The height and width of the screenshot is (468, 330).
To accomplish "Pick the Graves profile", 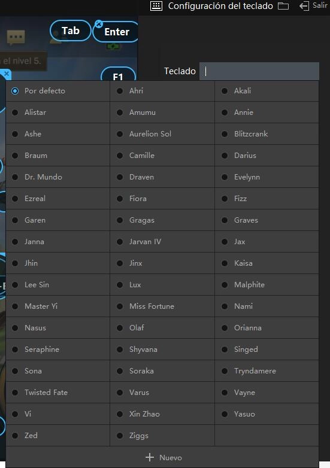I will 267,220.
